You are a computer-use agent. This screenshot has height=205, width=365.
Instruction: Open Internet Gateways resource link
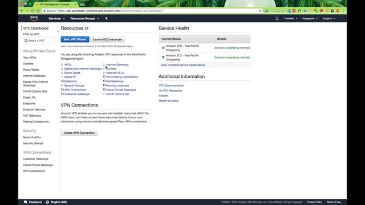(117, 64)
